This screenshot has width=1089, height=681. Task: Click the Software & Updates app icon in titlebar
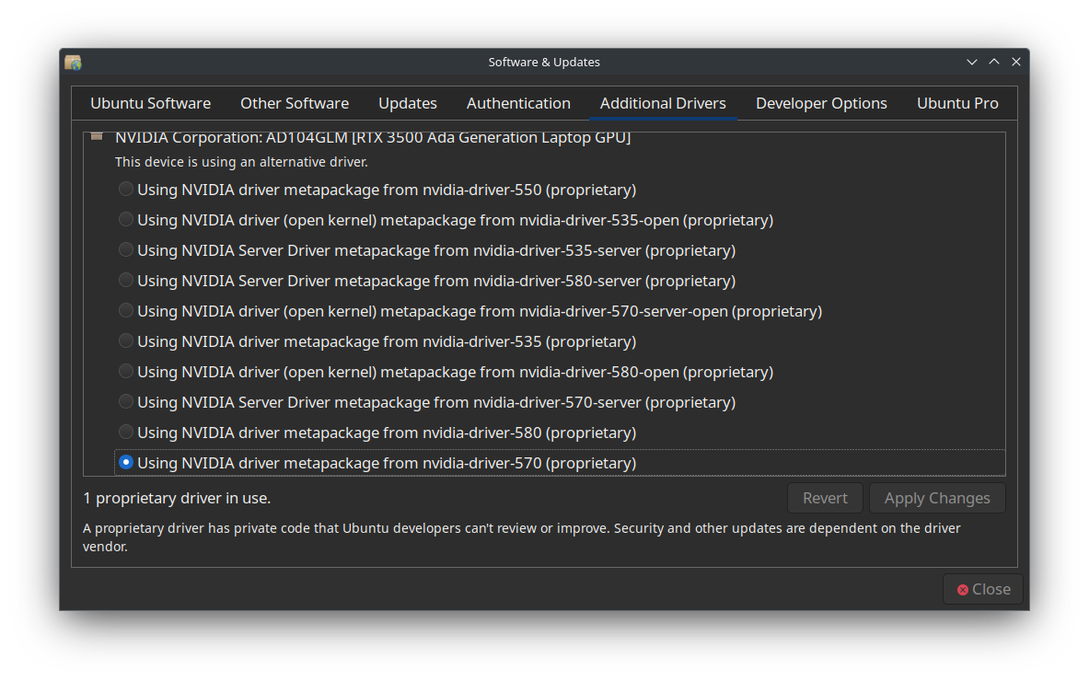[x=73, y=62]
